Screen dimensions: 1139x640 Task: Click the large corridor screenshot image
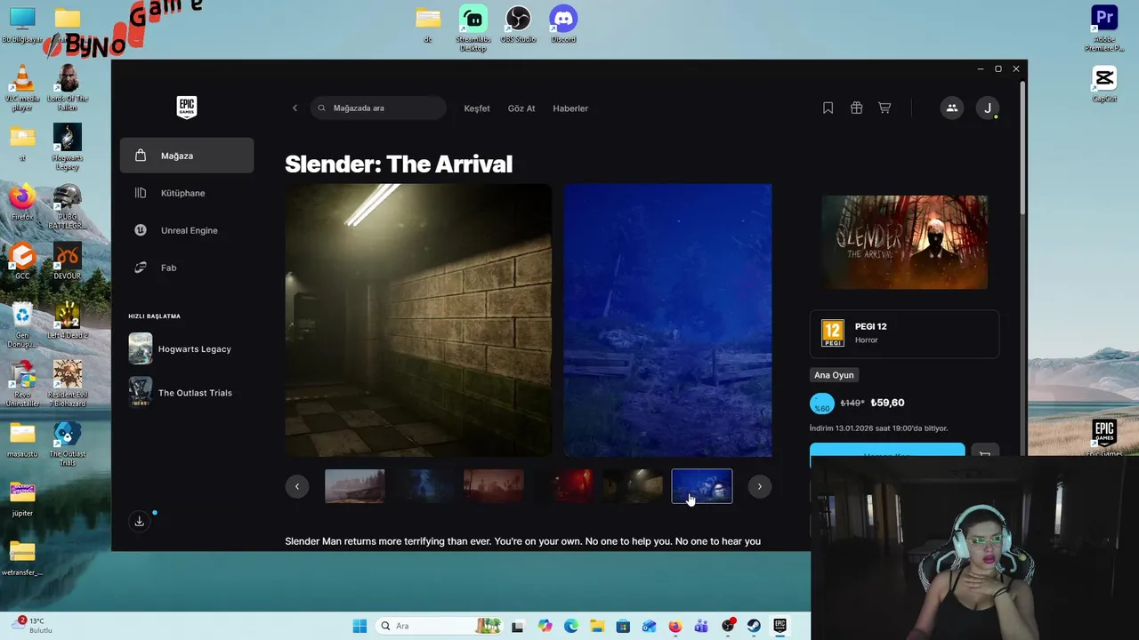point(418,320)
